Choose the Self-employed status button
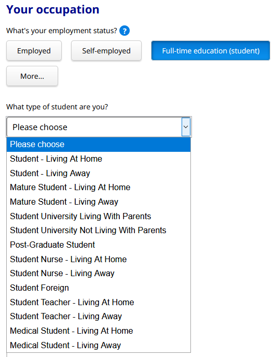 (x=106, y=51)
